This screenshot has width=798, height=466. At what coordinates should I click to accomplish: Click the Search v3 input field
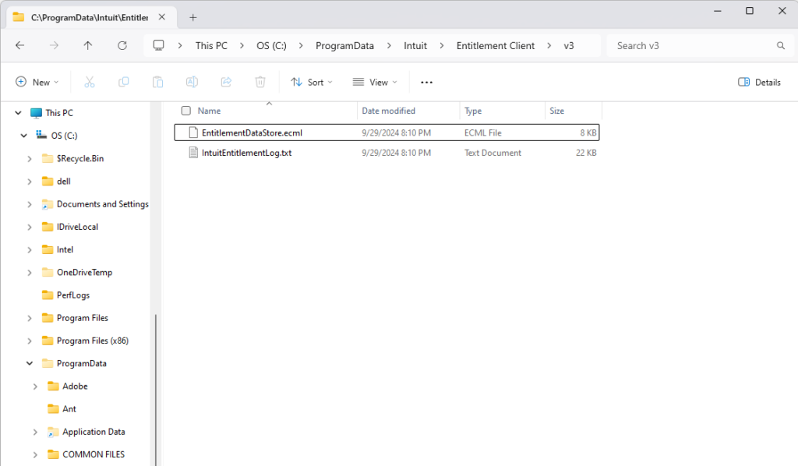[x=694, y=45]
